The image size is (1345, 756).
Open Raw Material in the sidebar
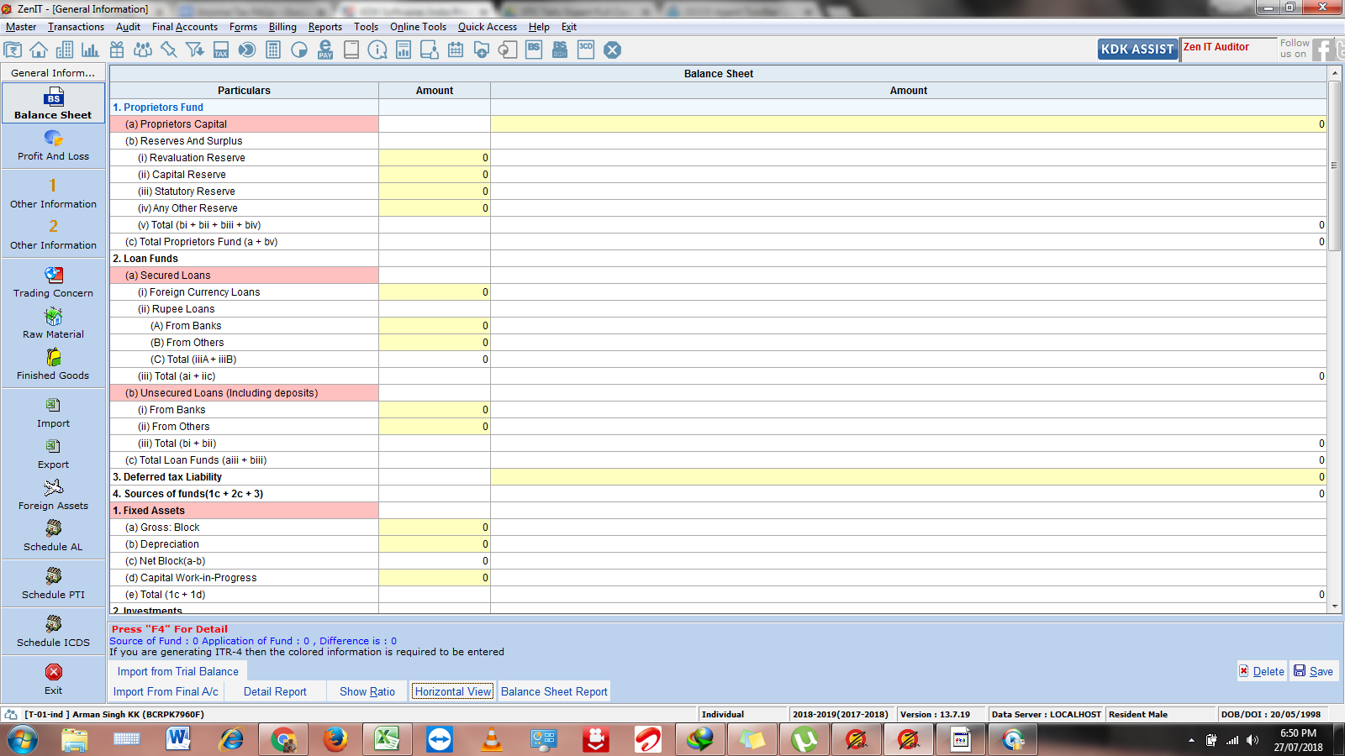[53, 323]
